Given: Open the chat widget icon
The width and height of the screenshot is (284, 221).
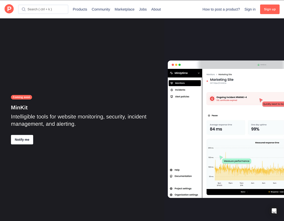Looking at the screenshot, I should point(274,211).
